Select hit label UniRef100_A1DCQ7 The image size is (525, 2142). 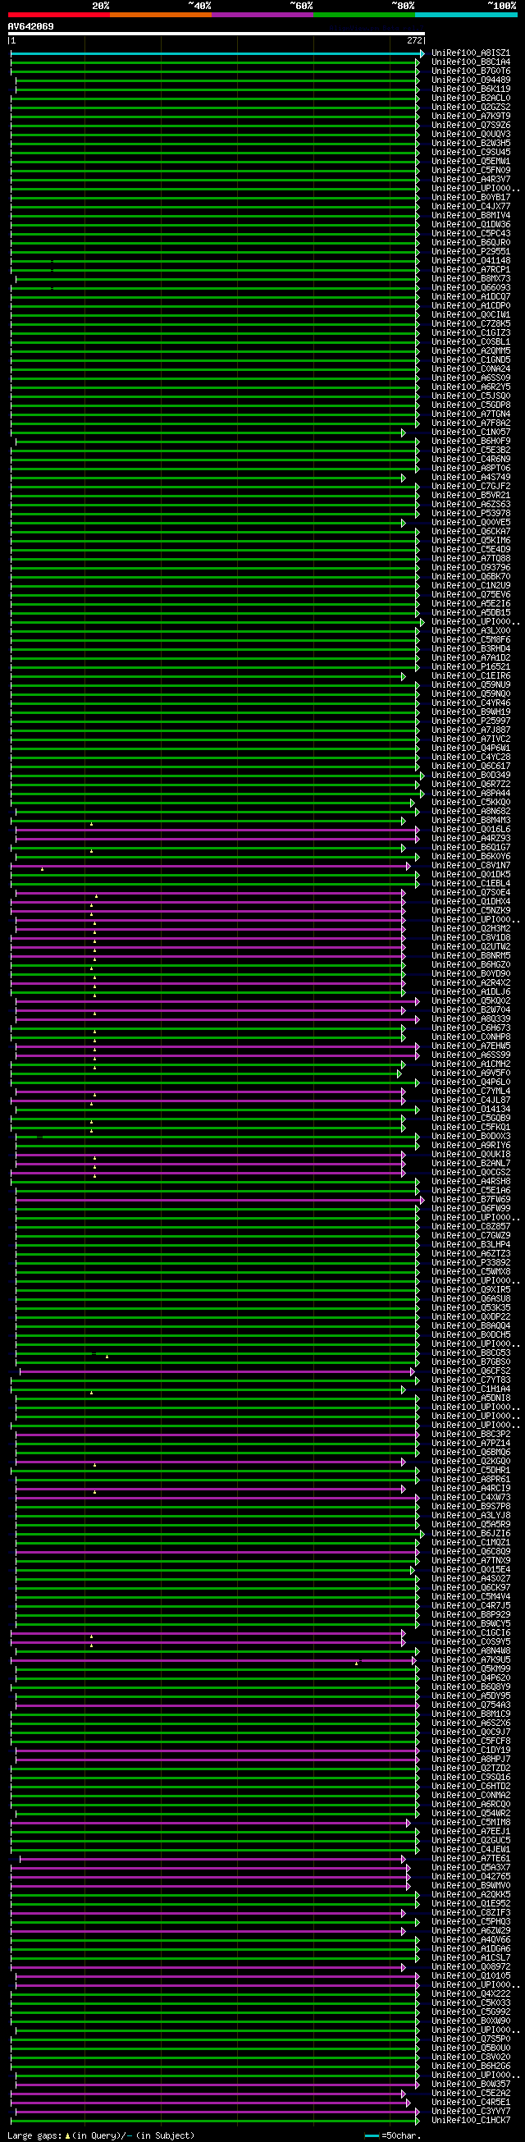tap(471, 297)
